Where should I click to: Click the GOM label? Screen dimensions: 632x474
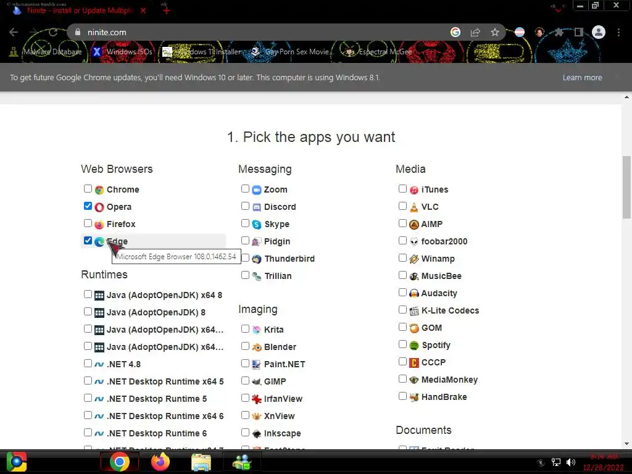(x=431, y=328)
